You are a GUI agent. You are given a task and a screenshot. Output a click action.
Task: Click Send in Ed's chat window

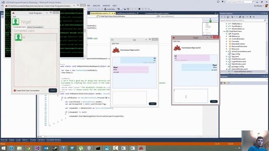[x=153, y=104]
